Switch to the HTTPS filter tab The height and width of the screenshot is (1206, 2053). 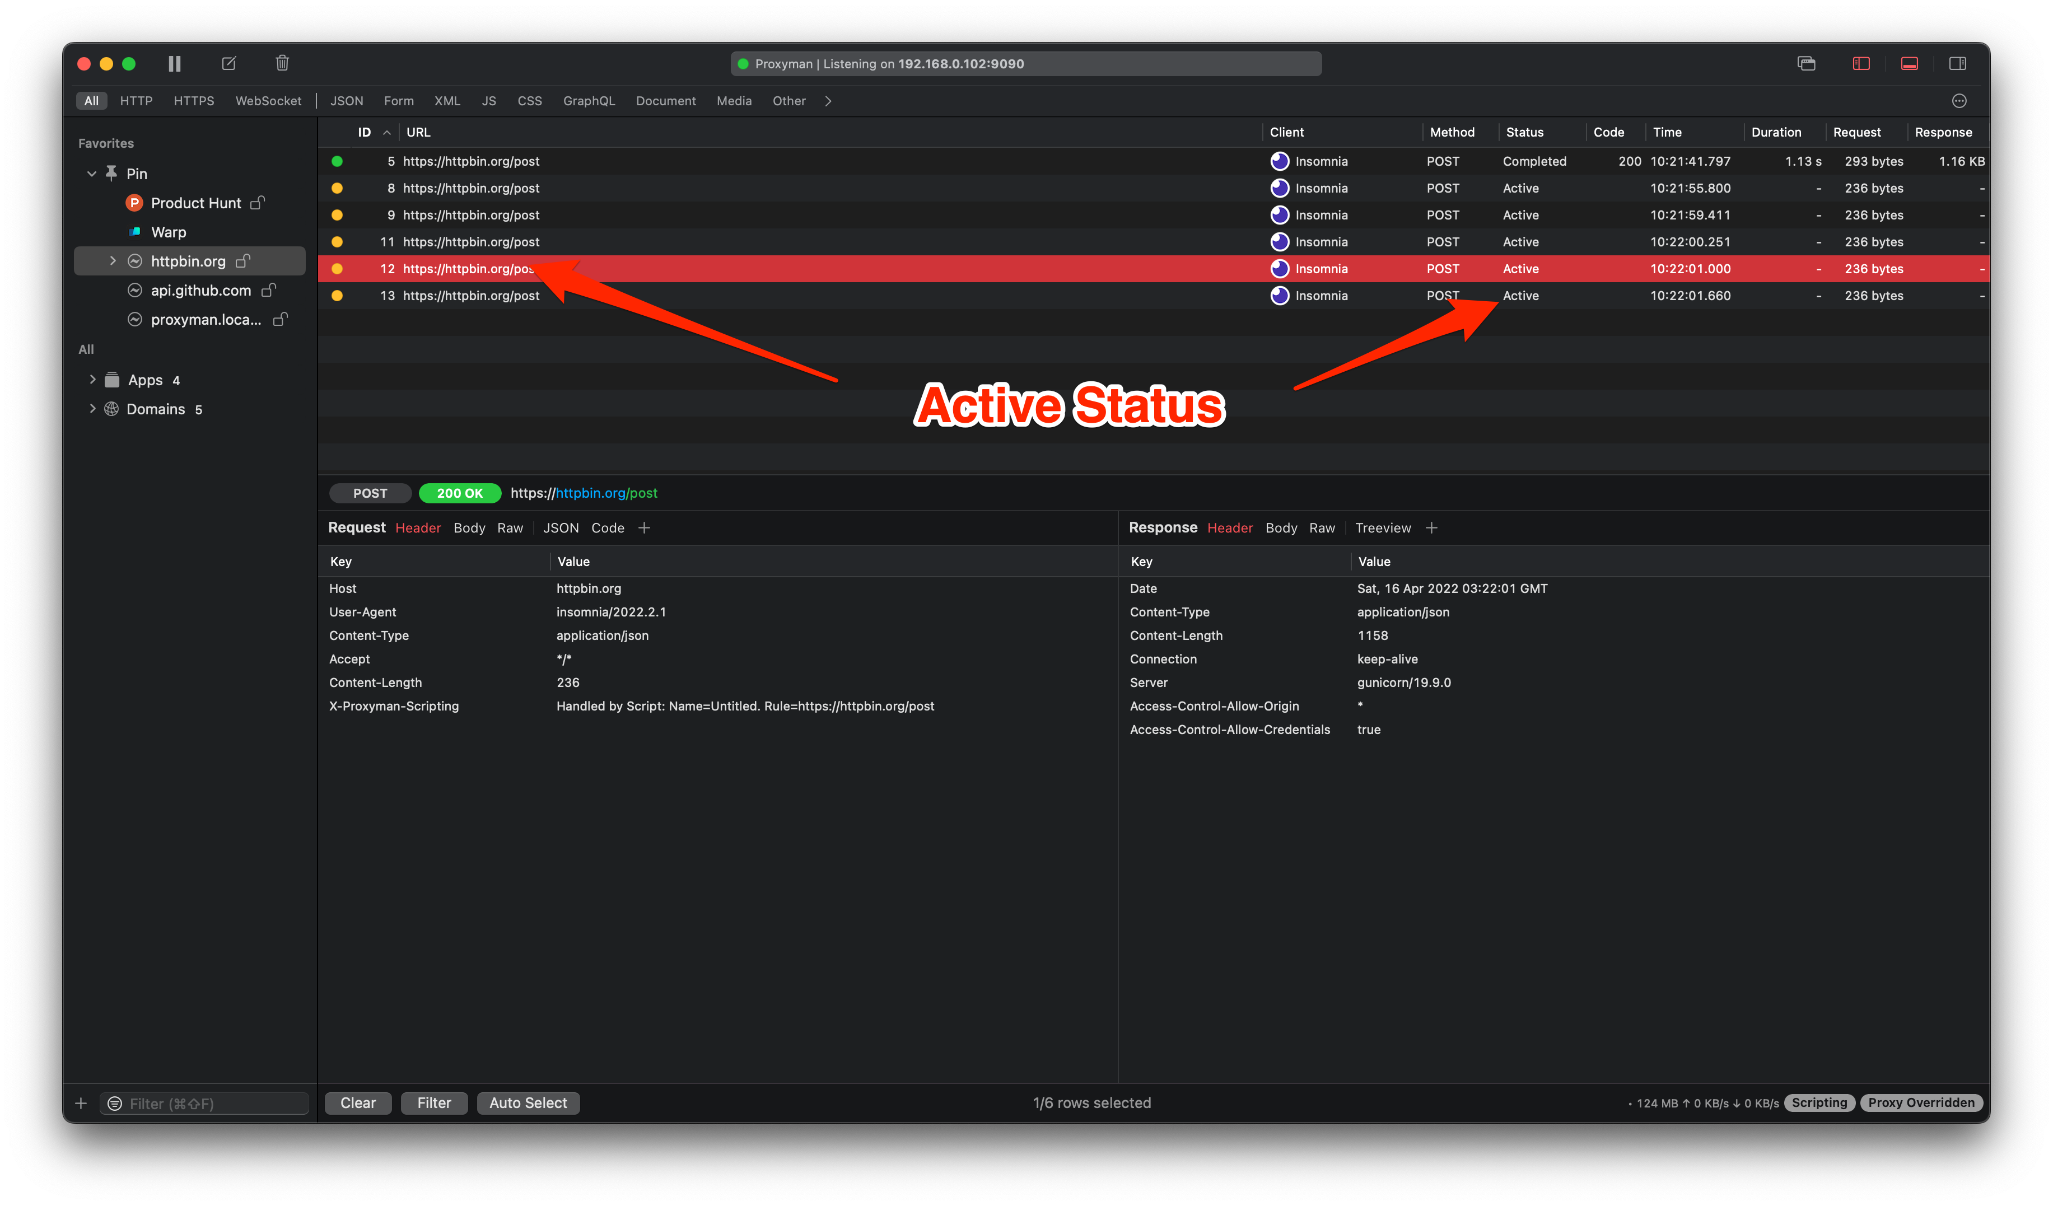point(193,100)
